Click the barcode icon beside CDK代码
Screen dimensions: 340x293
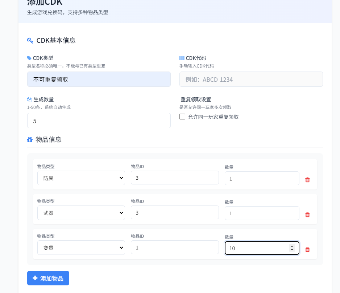(182, 58)
